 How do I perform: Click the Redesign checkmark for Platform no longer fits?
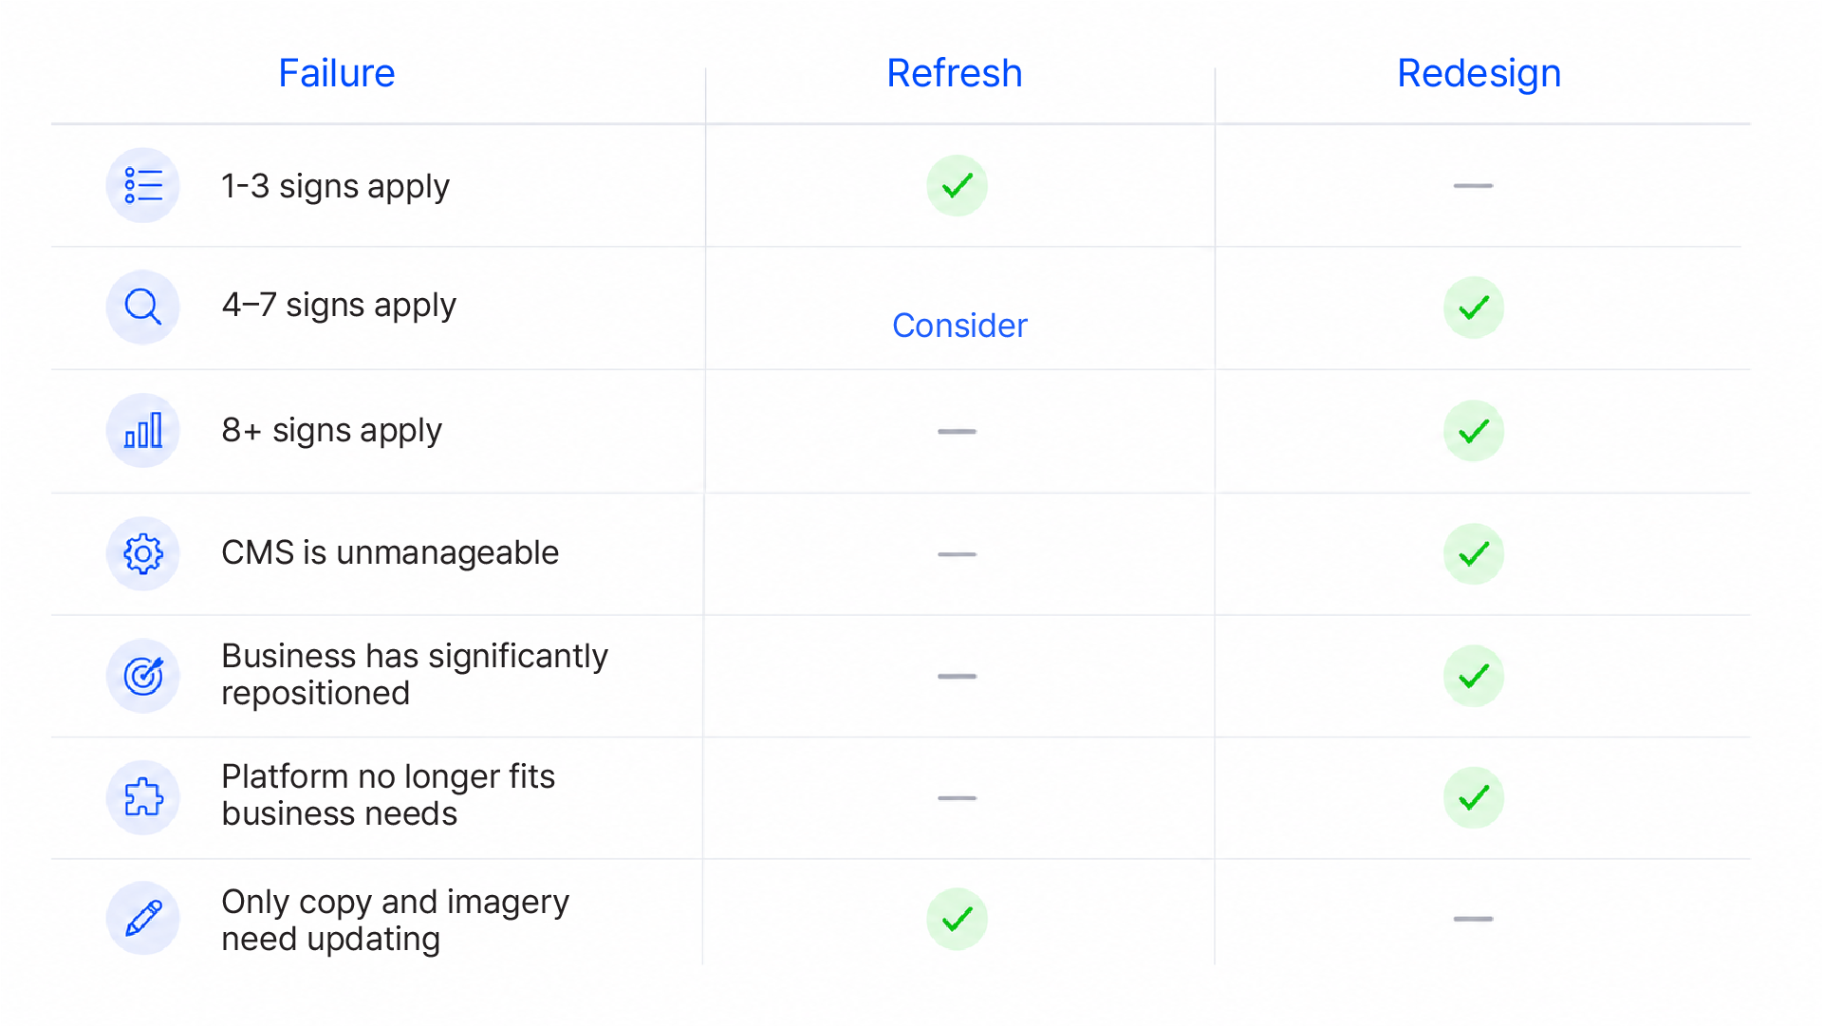[1474, 797]
